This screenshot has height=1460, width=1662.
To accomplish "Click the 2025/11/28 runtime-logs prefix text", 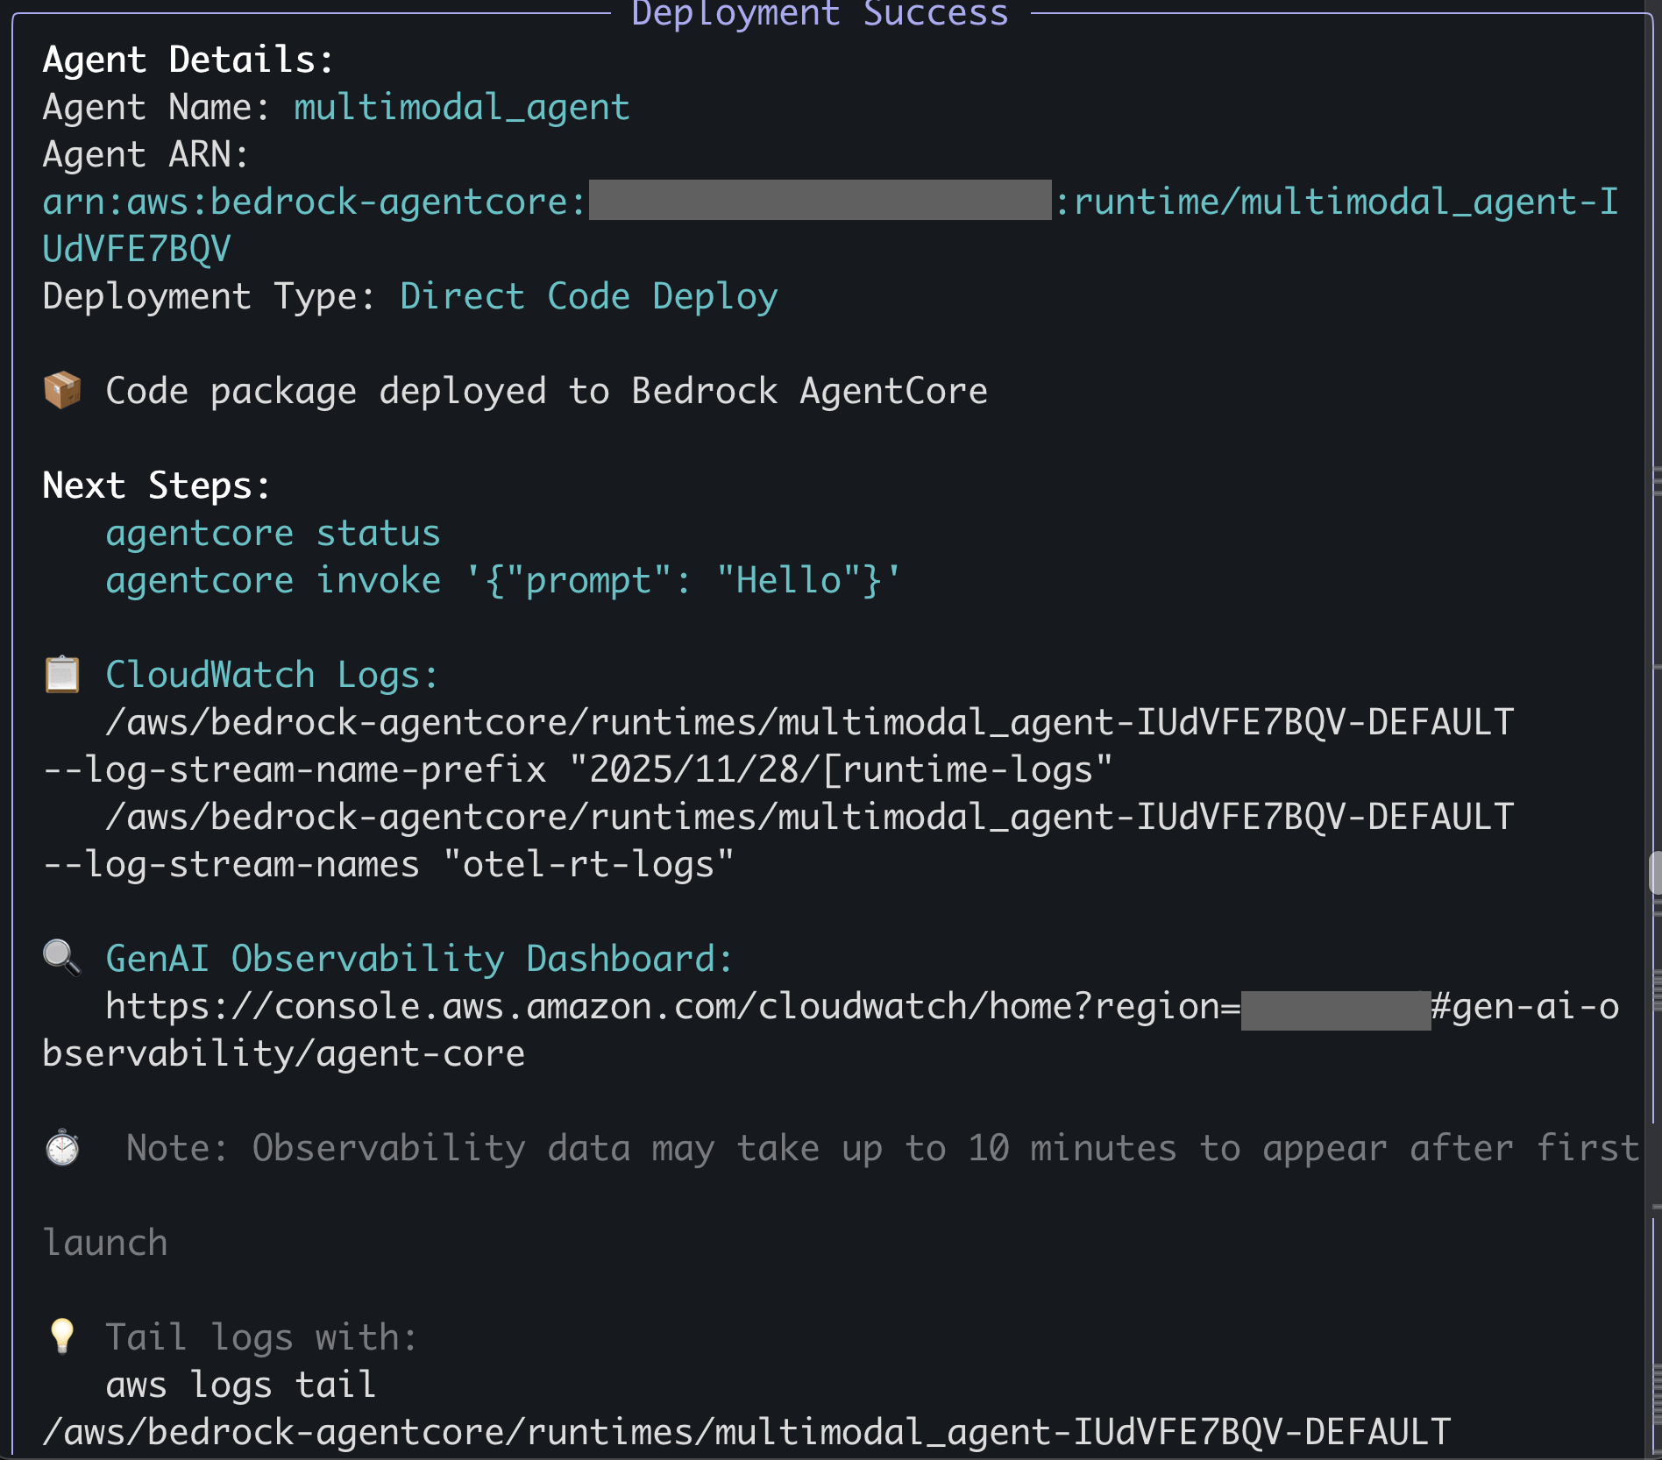I will coord(840,770).
